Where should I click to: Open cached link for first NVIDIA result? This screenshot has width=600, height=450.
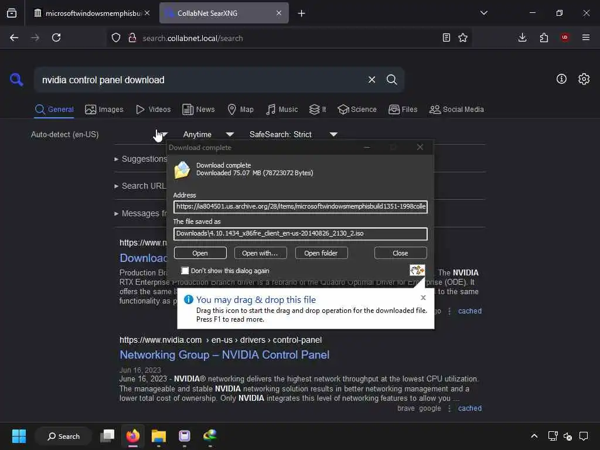coord(470,311)
